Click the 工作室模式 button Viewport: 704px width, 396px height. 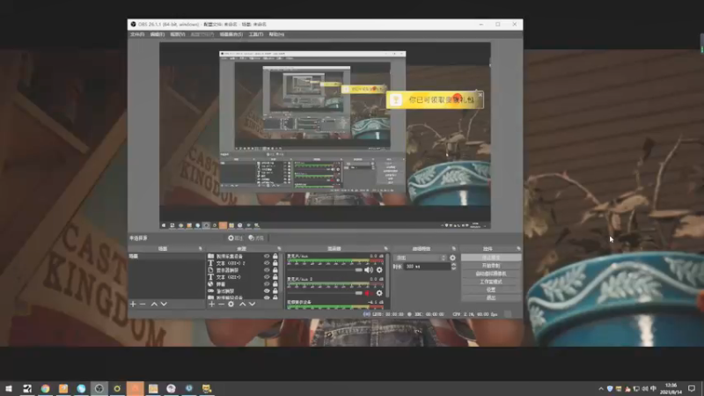(491, 282)
